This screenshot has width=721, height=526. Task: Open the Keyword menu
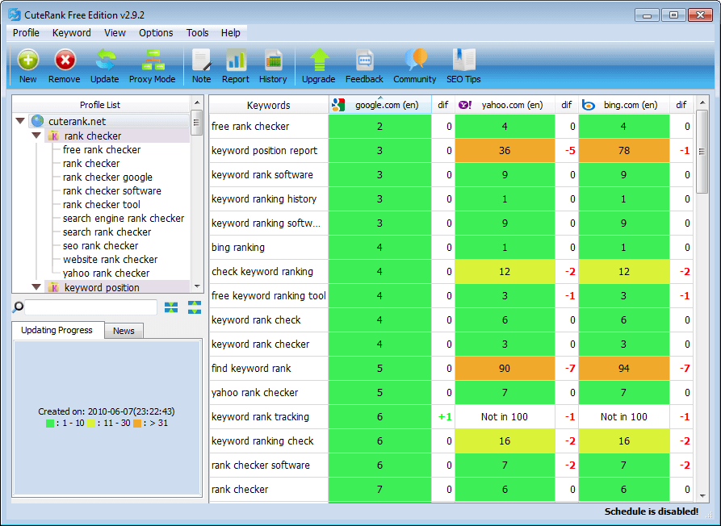pyautogui.click(x=72, y=33)
